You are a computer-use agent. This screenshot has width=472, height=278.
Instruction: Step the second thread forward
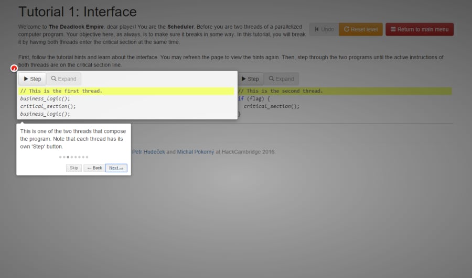tap(250, 79)
